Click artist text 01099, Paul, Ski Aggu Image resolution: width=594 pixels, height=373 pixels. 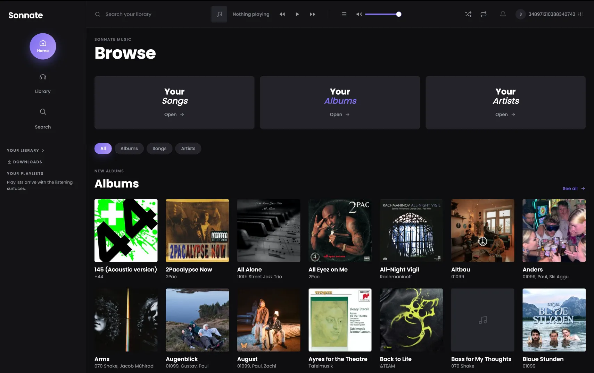545,277
